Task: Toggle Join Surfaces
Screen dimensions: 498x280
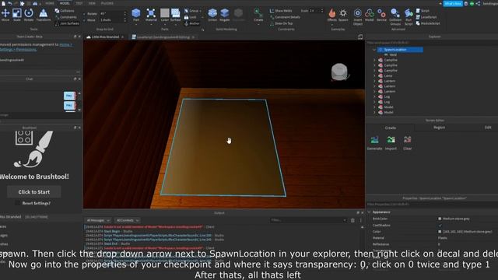Action: (67, 23)
